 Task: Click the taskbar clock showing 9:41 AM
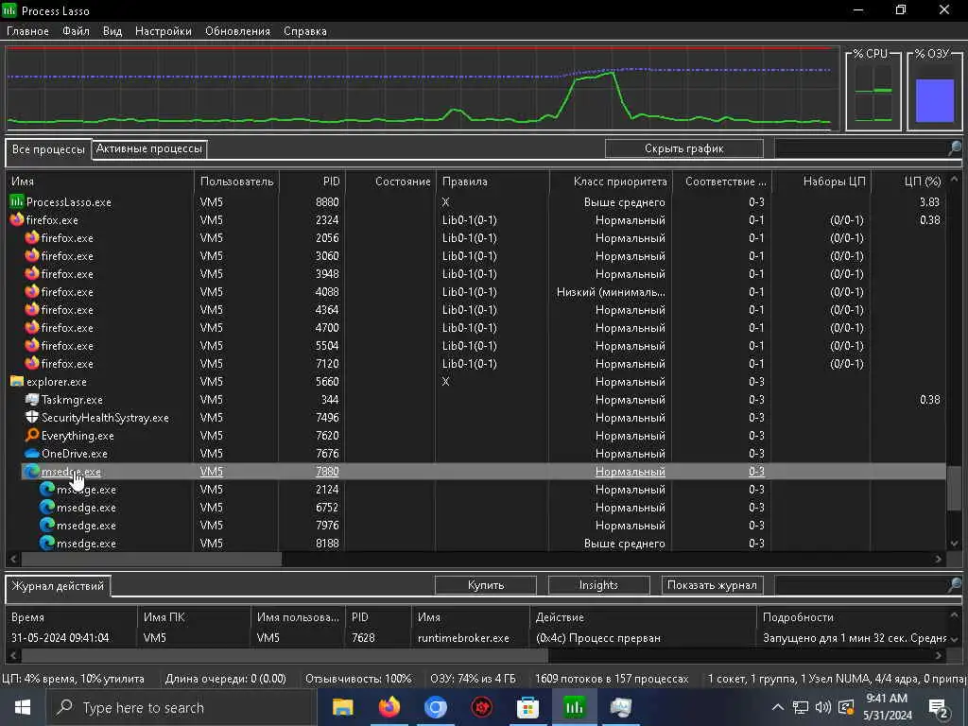pos(887,707)
